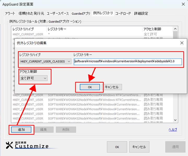
Task: Click the bottom キャンセル button
Action: [139, 147]
